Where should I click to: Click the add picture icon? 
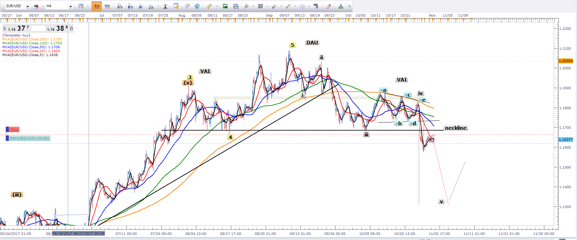225,6
